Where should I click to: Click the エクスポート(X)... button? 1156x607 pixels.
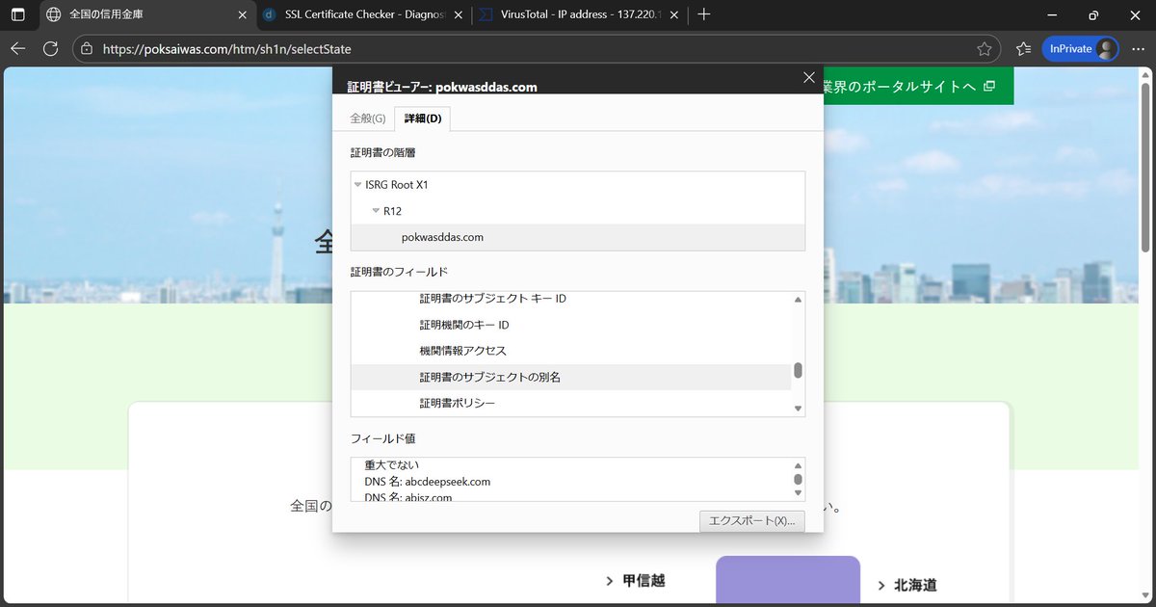click(751, 520)
